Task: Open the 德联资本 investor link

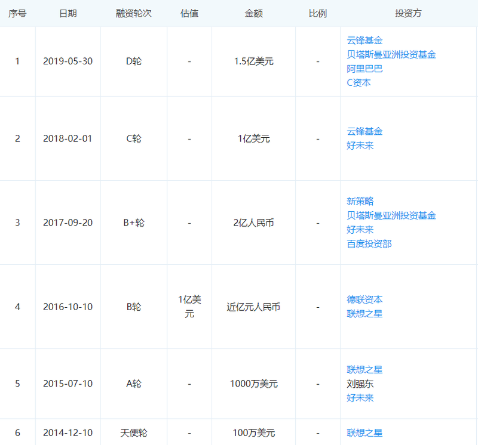Action: tap(364, 299)
